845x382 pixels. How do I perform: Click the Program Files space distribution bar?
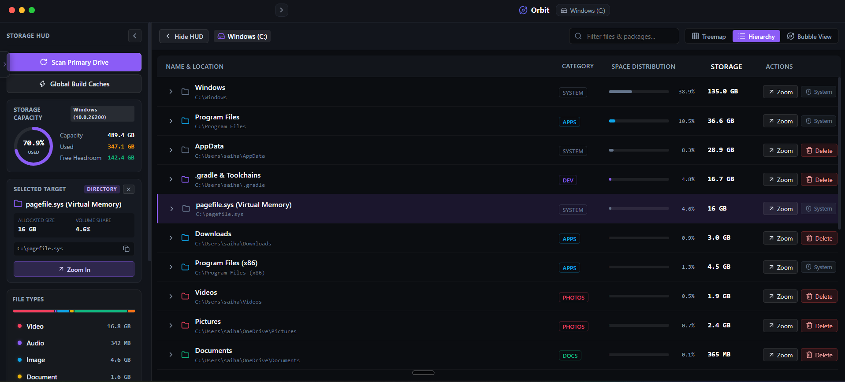click(639, 121)
